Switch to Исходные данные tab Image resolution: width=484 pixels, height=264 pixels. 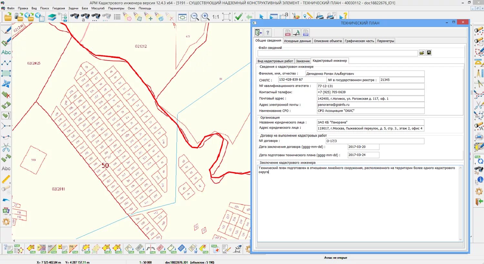297,41
